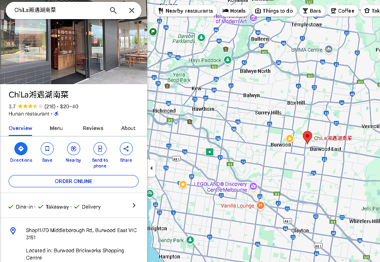Viewport: 380px width, 262px height.
Task: Click the LEGOLAND Discovery Centre camera marker
Action: [x=253, y=186]
